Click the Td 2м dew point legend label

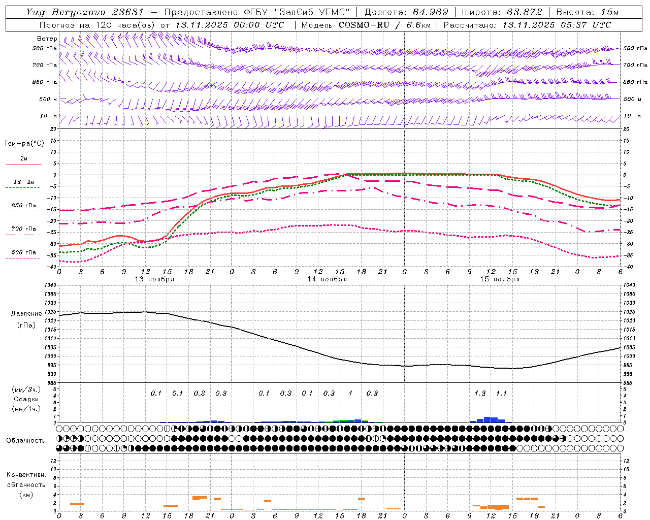click(x=24, y=182)
